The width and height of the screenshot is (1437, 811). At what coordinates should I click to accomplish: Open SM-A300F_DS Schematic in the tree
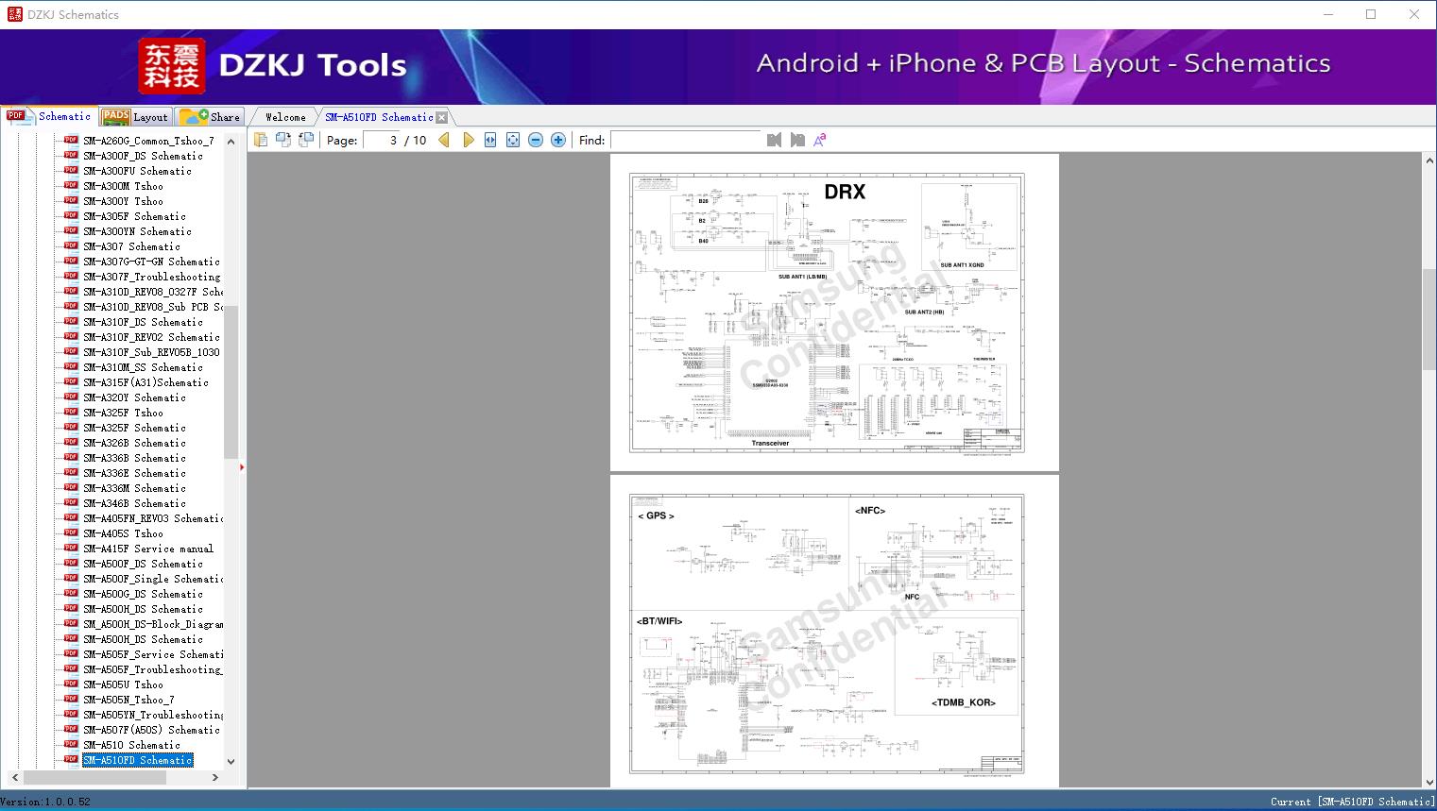coord(143,156)
